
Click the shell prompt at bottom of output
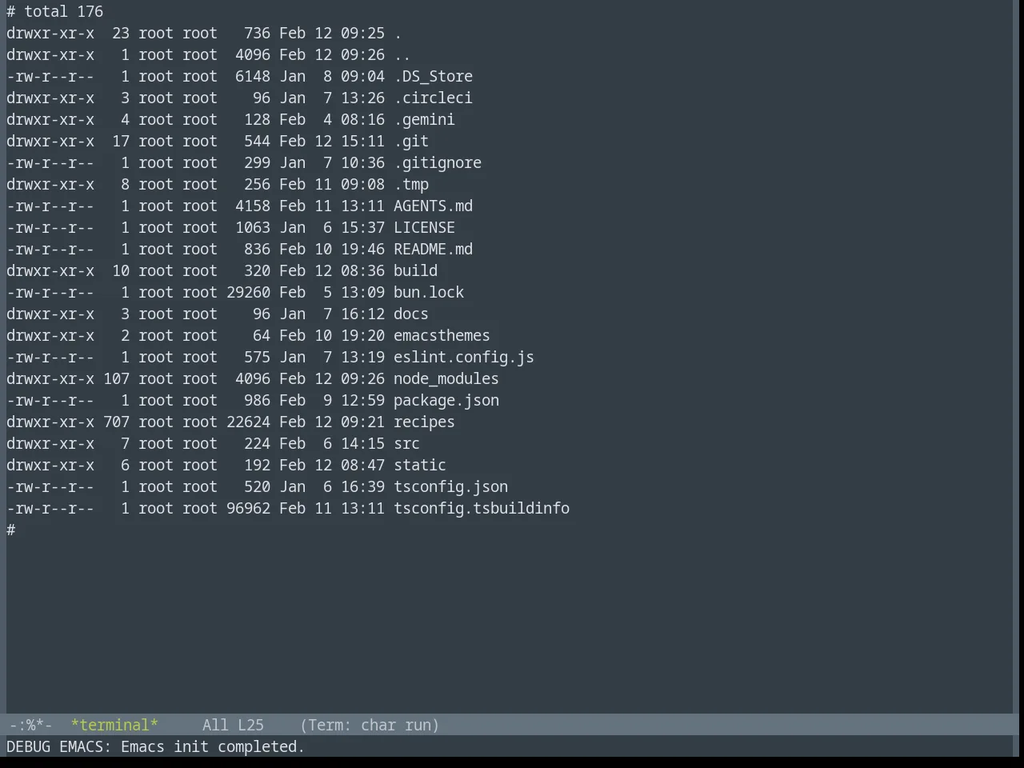point(11,530)
